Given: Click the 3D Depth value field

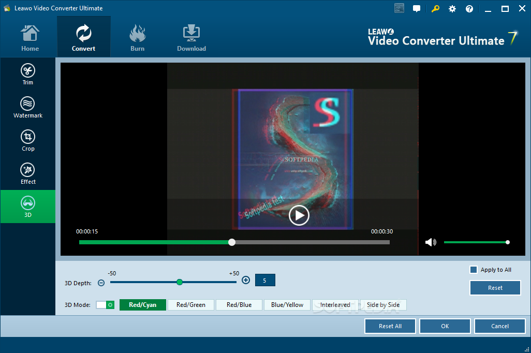Looking at the screenshot, I should coord(265,280).
